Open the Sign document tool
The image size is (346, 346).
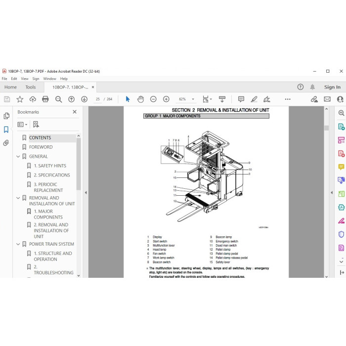pyautogui.click(x=266, y=99)
